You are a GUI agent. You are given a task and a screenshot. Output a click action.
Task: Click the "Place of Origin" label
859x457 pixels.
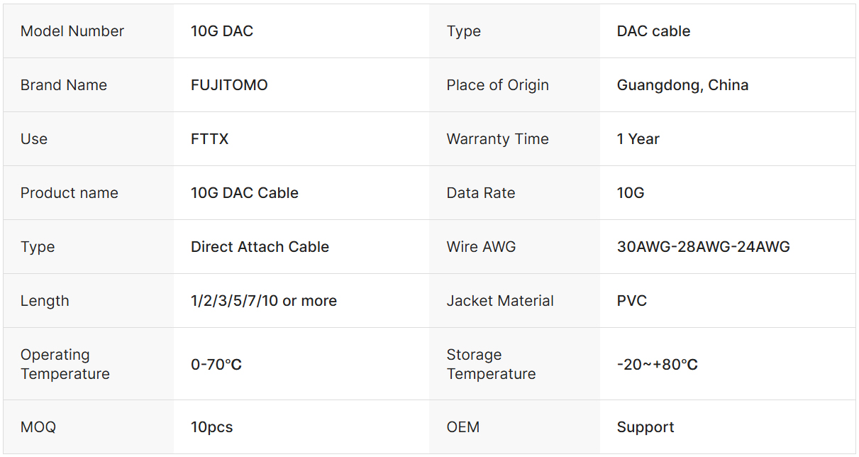point(497,85)
